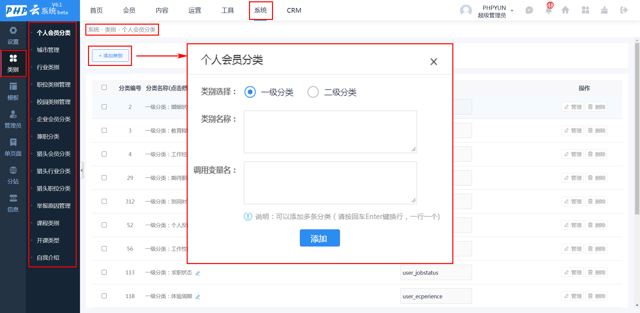This screenshot has height=313, width=640.
Task: Check the checkbox for row 4
Action: (104, 154)
